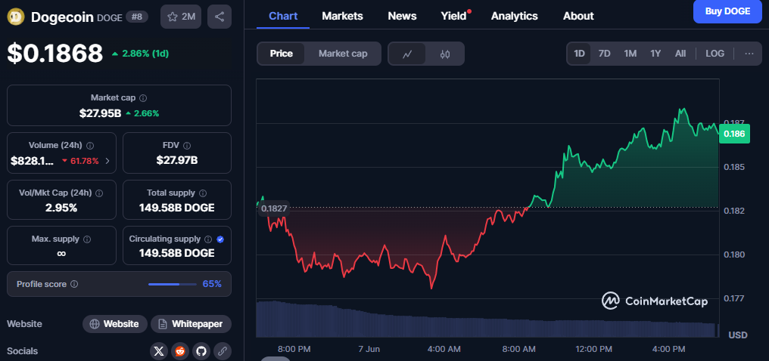Switch to candlestick chart icon
The width and height of the screenshot is (769, 361).
click(x=445, y=54)
